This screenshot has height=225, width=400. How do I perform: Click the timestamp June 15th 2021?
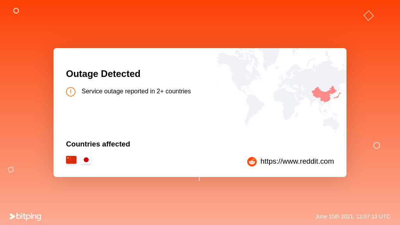(353, 216)
